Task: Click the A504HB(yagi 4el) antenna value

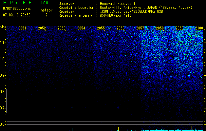Action: pos(116,15)
